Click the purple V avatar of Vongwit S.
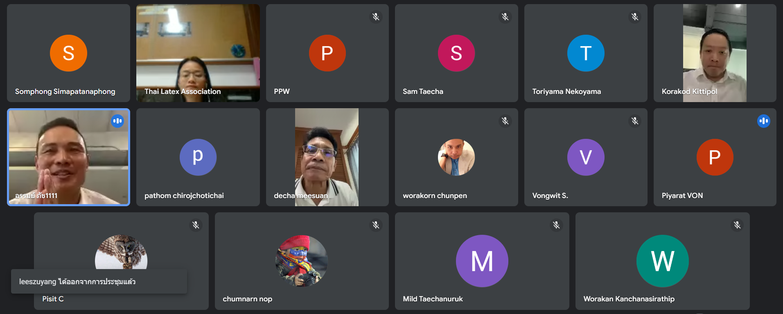The height and width of the screenshot is (314, 783). tap(586, 157)
